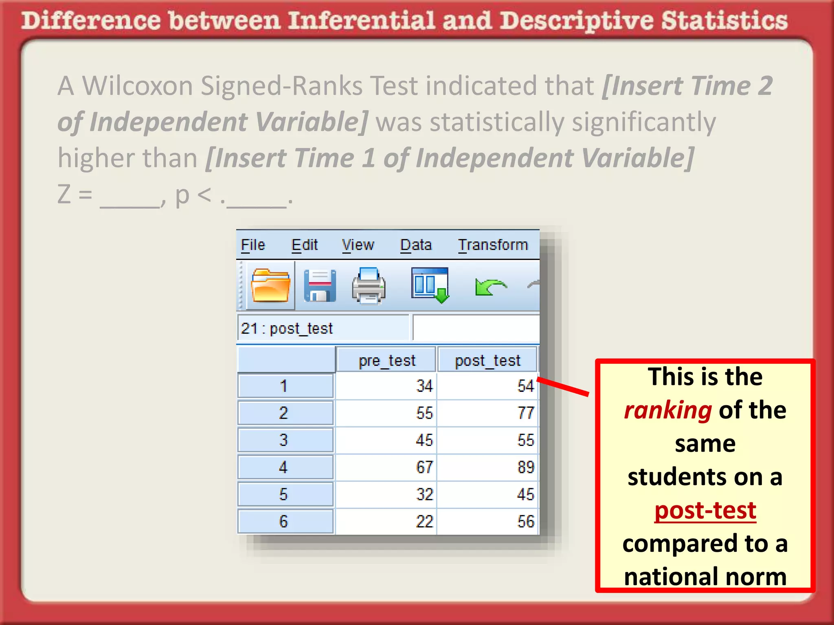Select row header 1
This screenshot has width=834, height=625.
point(285,386)
